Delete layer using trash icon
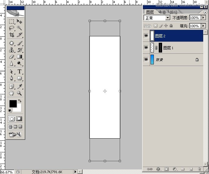Image resolution: width=209 pixels, height=174 pixels. click(199, 169)
